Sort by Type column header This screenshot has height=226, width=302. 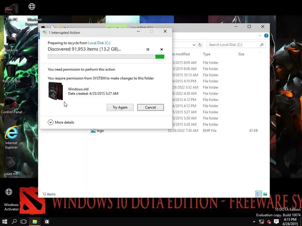pyautogui.click(x=206, y=54)
